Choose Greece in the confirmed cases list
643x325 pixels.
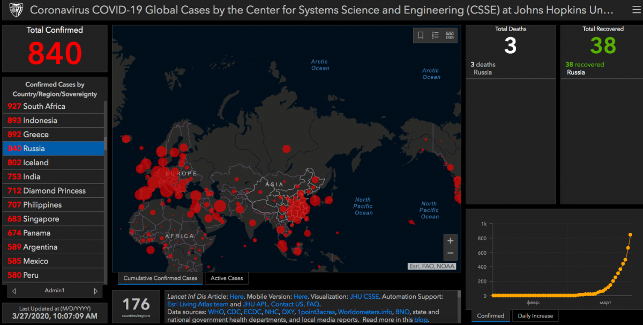(54, 135)
